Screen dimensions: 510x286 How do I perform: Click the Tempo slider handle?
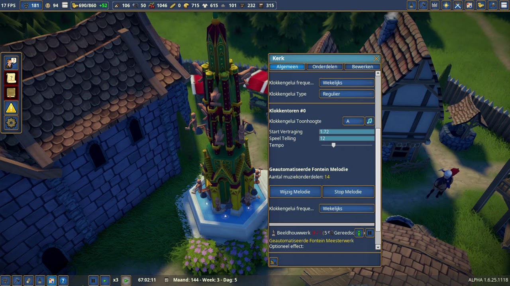[333, 145]
